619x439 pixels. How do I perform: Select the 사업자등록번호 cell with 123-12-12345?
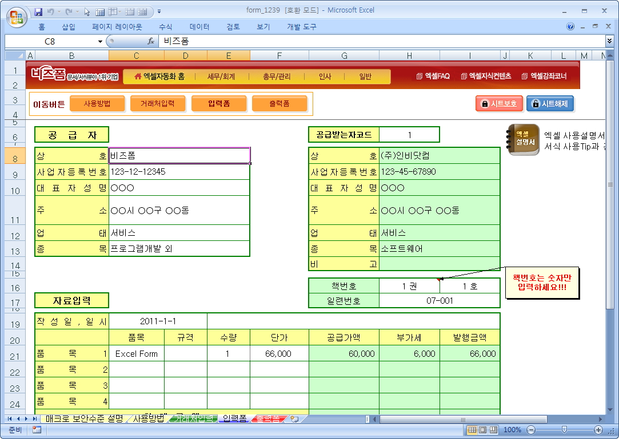tap(179, 172)
